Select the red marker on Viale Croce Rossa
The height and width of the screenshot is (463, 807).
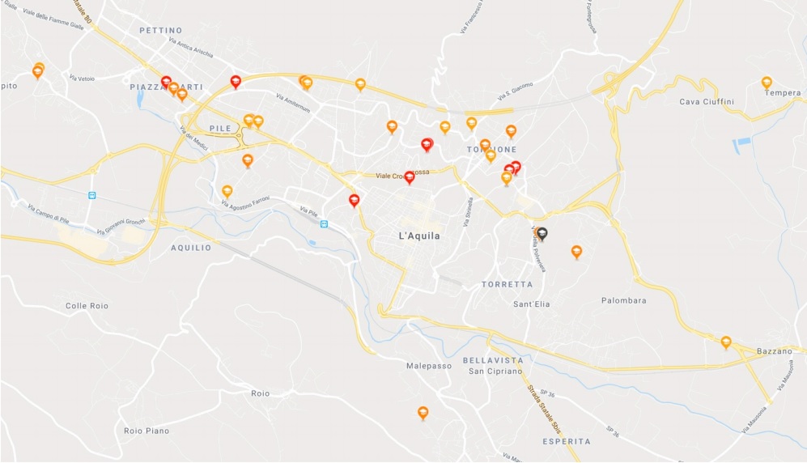pos(409,178)
